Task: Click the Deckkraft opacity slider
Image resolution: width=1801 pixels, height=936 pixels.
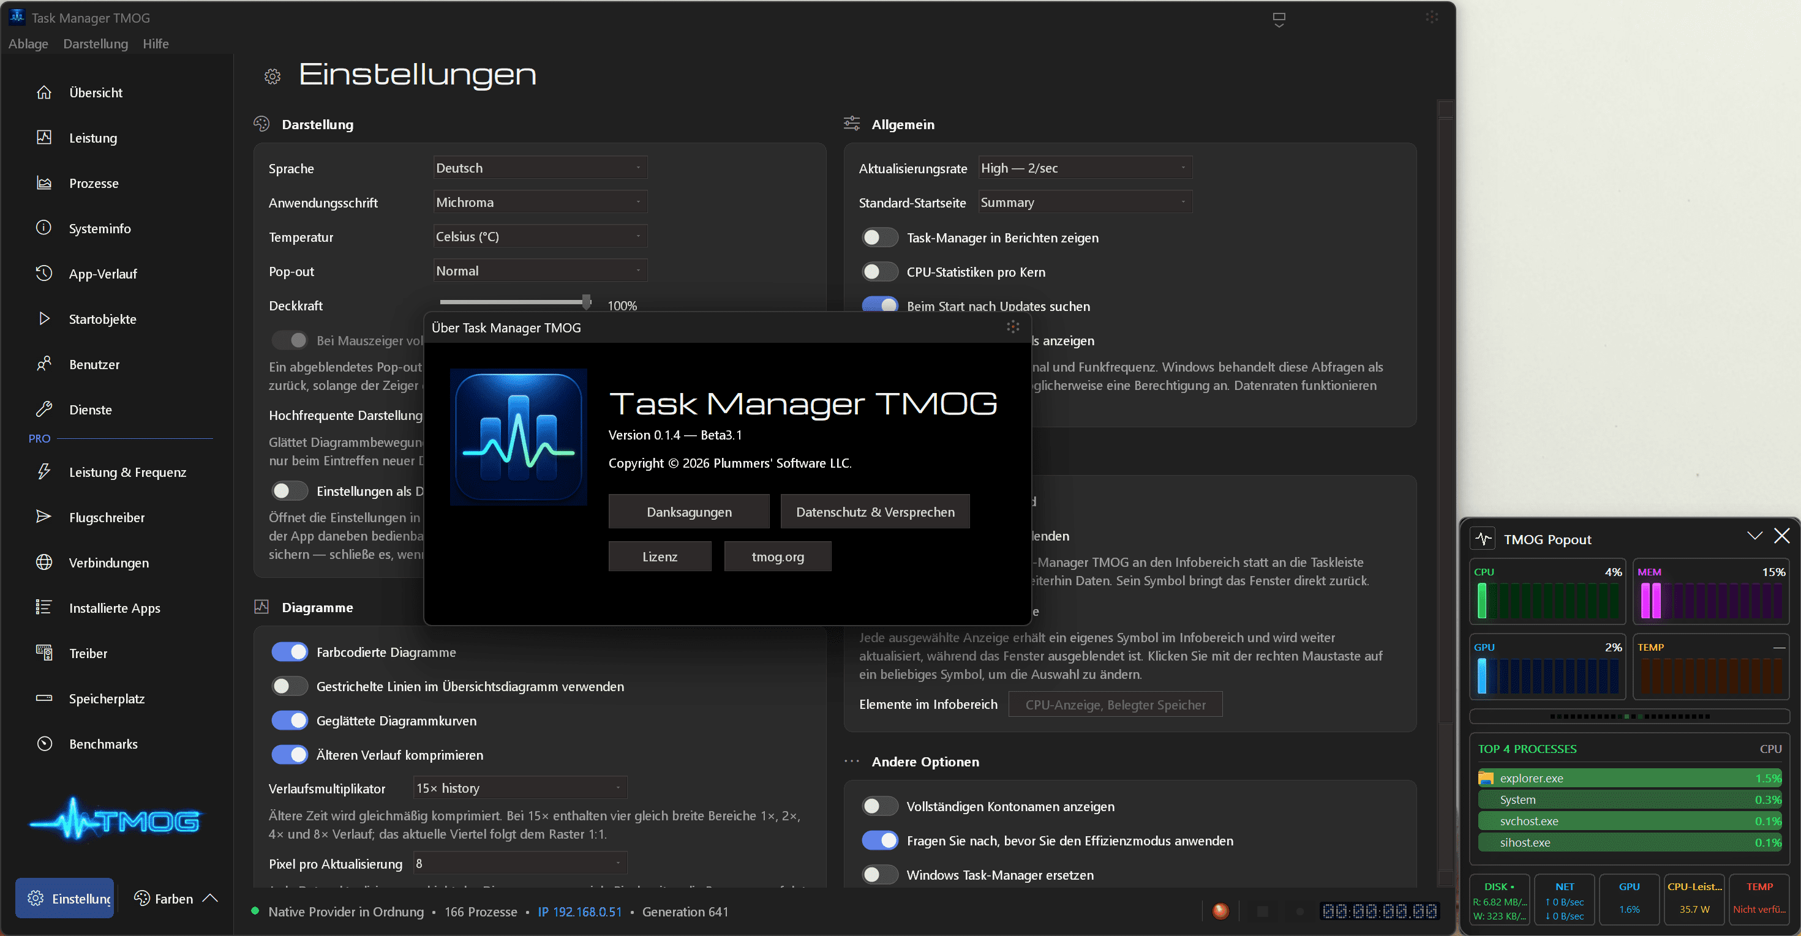Action: tap(515, 302)
